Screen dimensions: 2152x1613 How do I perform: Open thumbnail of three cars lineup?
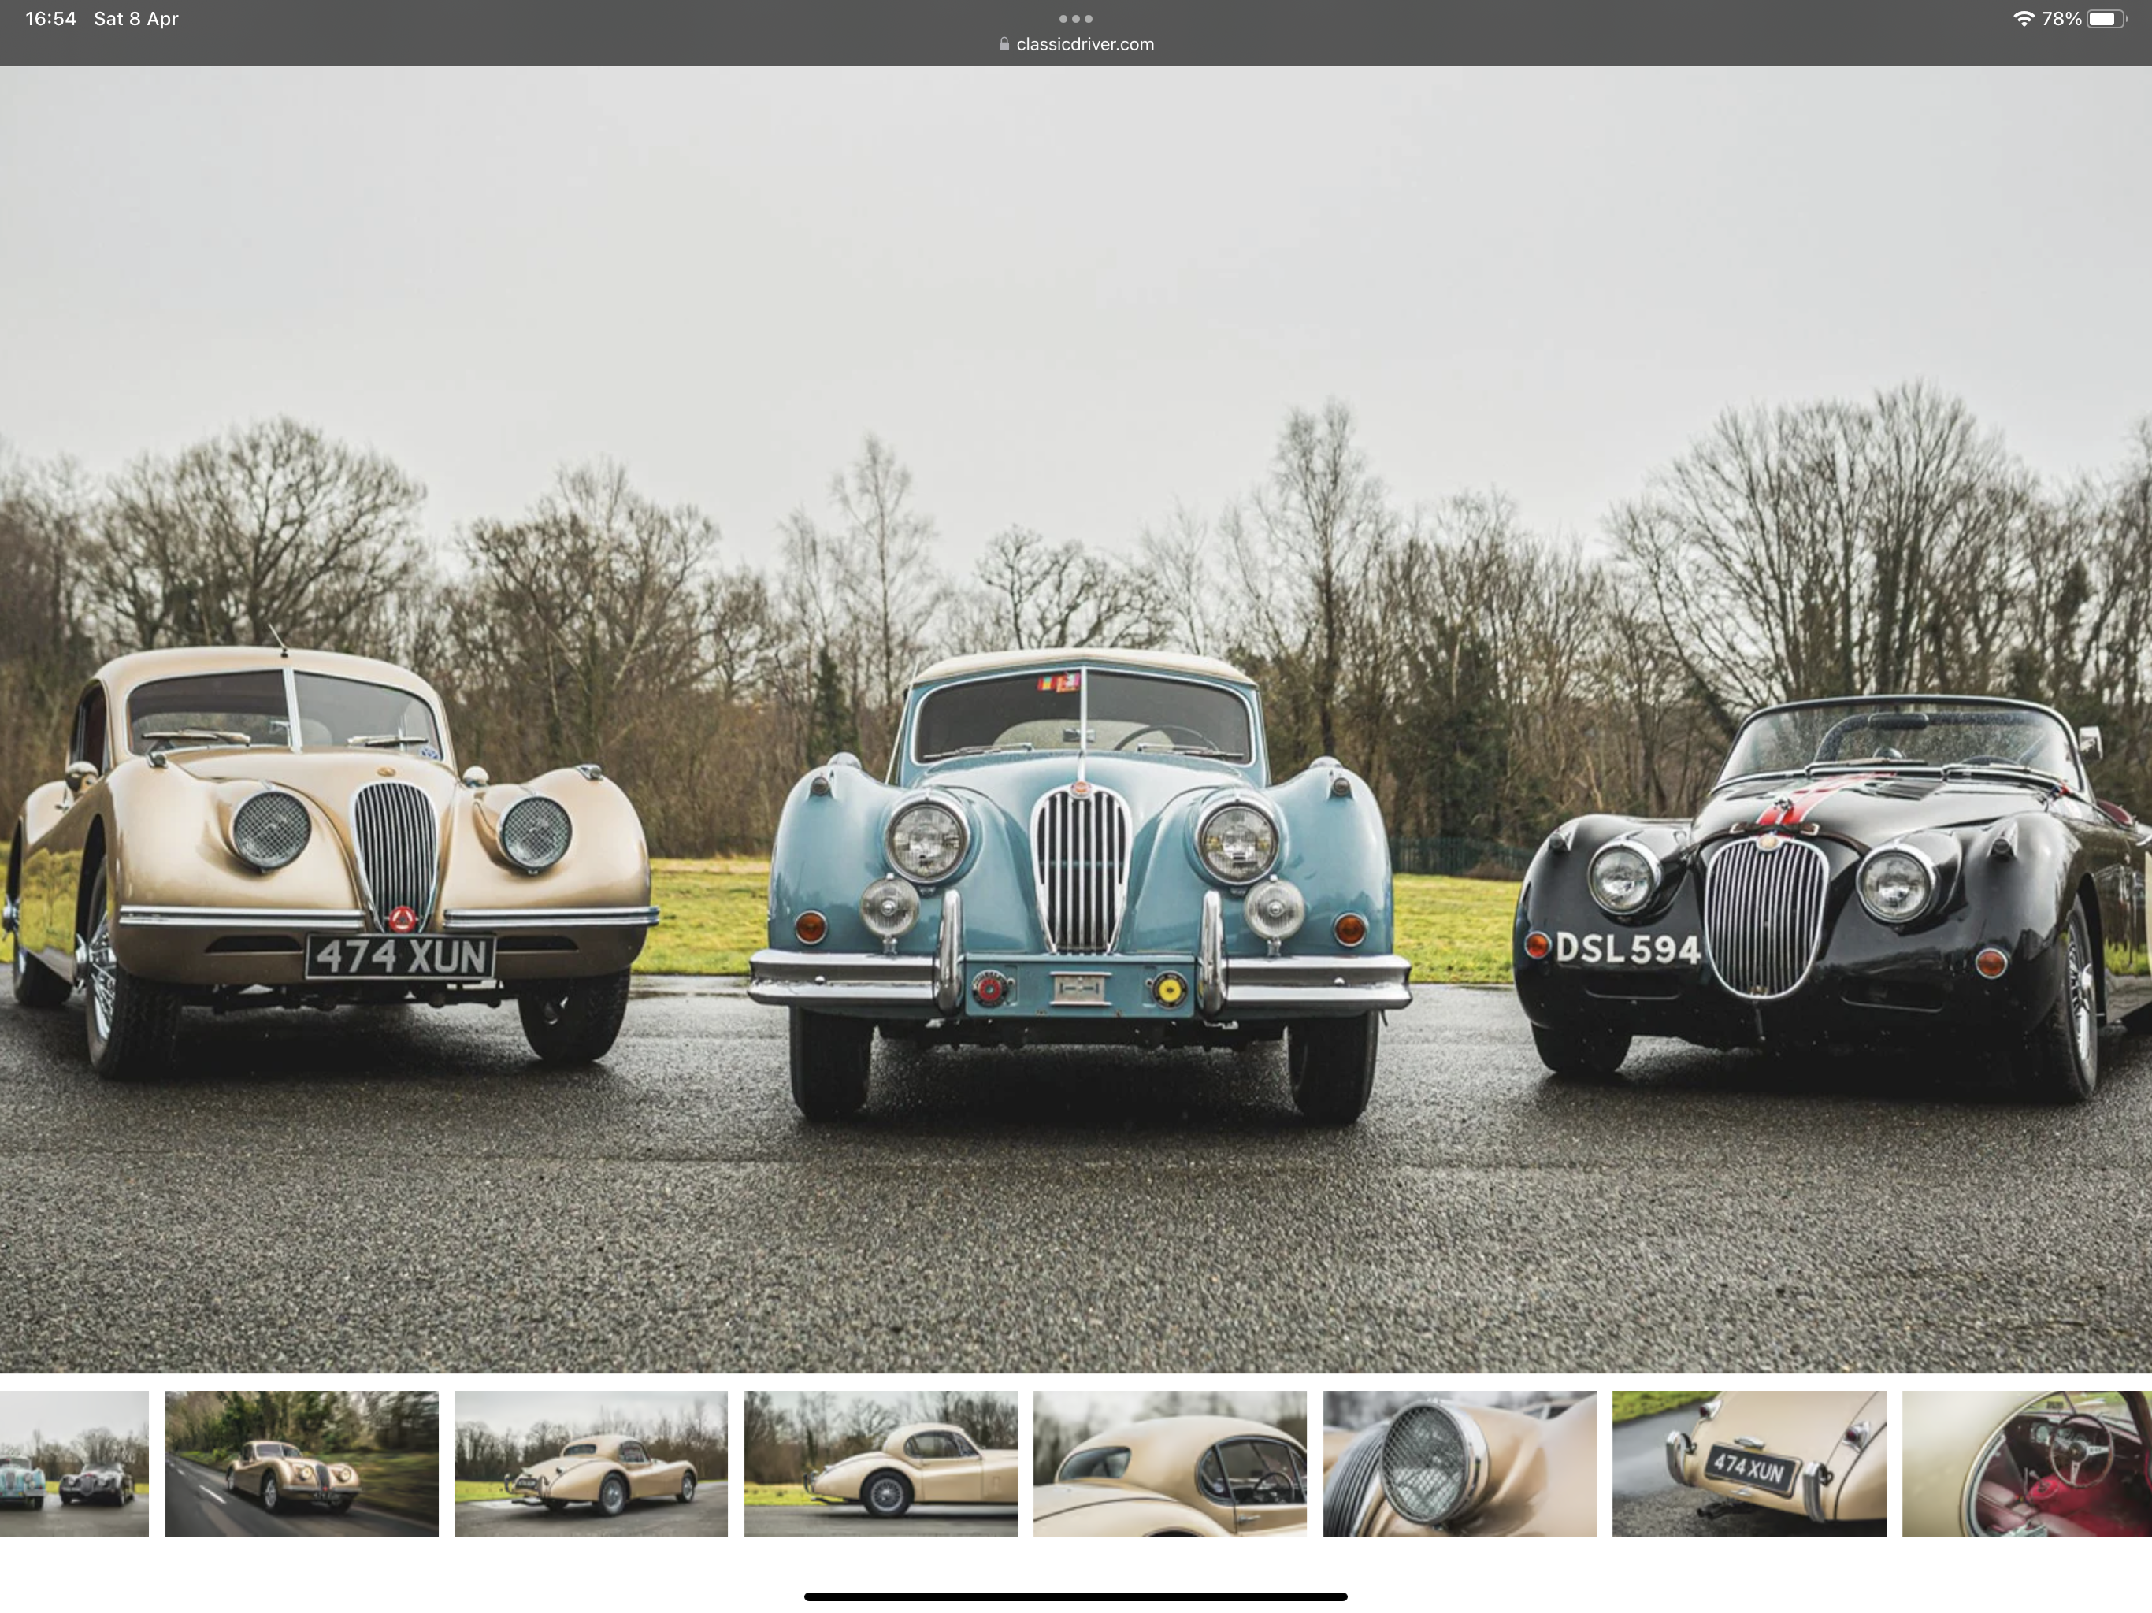tap(74, 1463)
